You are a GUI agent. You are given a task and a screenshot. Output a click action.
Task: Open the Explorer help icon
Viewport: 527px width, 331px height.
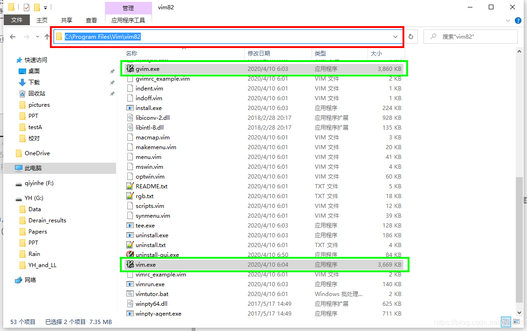[x=518, y=21]
